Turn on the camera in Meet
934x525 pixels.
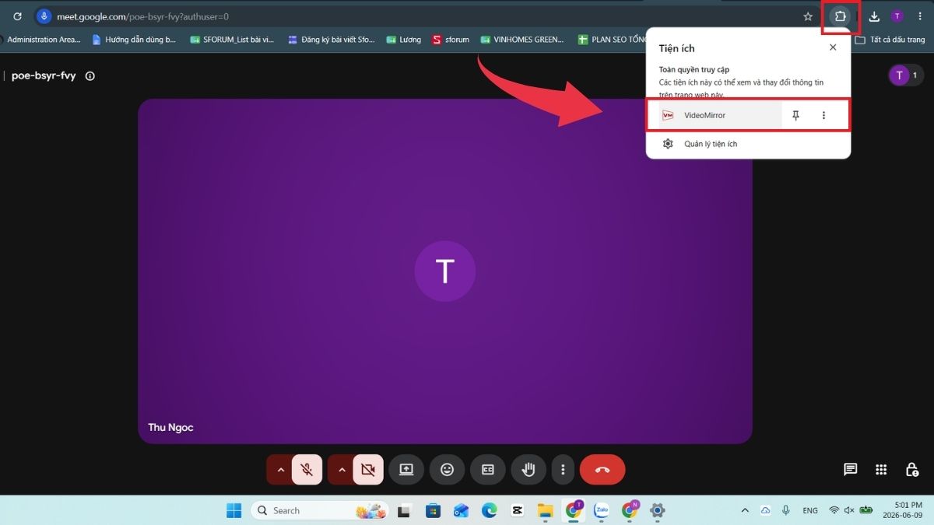tap(368, 470)
